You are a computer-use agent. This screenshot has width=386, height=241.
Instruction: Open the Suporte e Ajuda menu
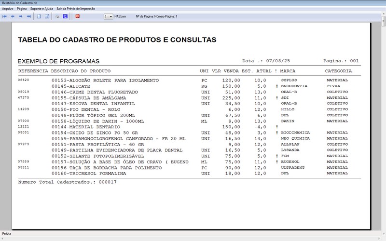coord(41,9)
